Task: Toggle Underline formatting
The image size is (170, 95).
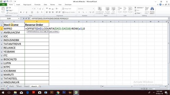Action: [27, 12]
